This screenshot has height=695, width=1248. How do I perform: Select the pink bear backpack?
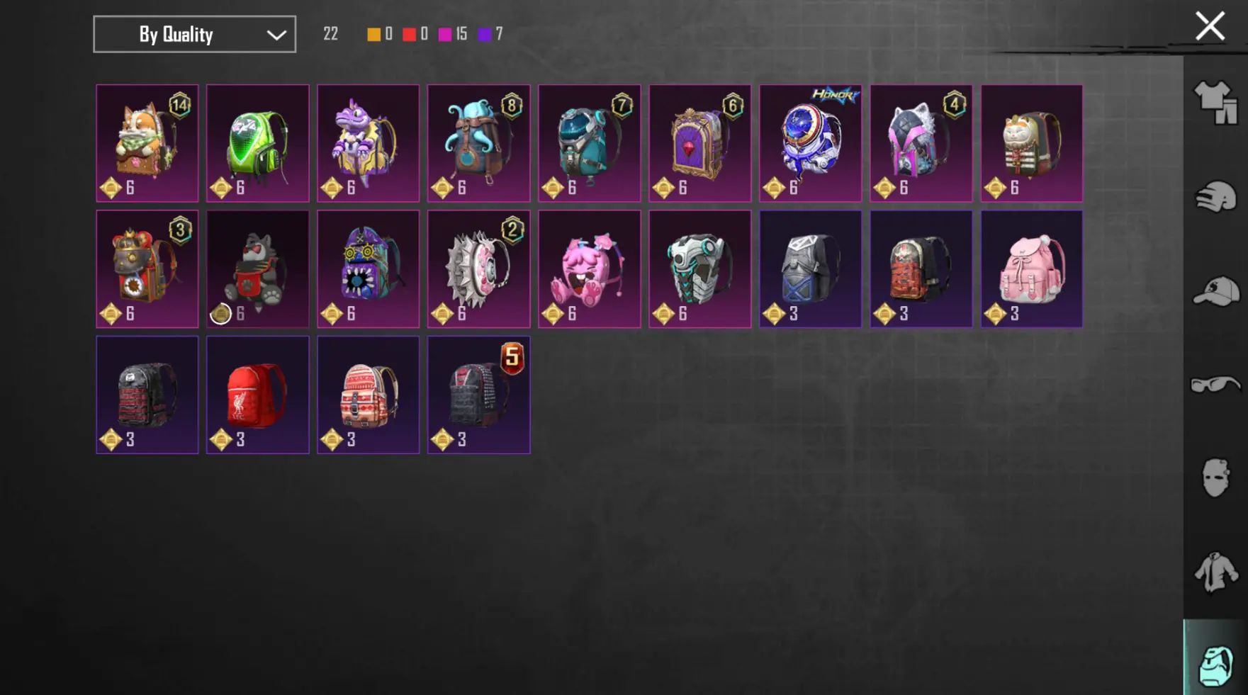point(590,269)
